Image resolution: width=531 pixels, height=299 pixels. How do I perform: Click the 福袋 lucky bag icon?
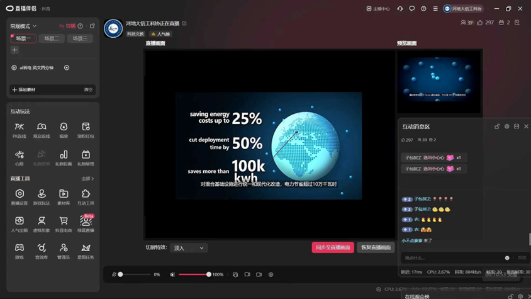pyautogui.click(x=64, y=130)
